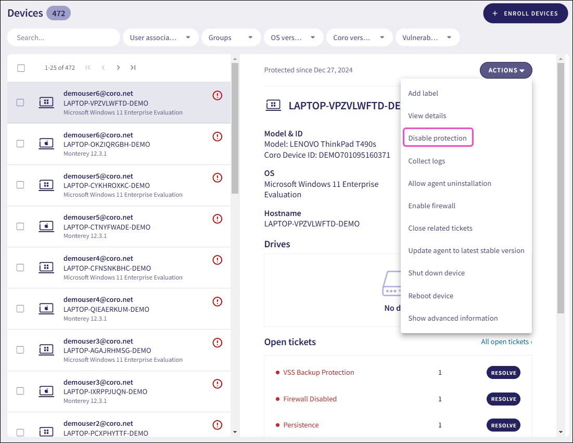Check the box for LAPTOP-OKZIQRGBH-DEMO
The height and width of the screenshot is (443, 573).
click(20, 144)
